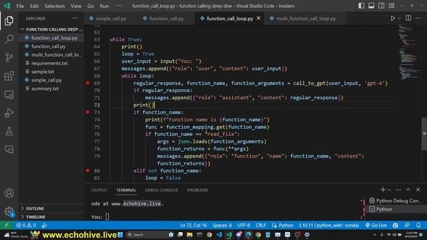Select the Python terminal entry
The image size is (427, 240).
395,209
